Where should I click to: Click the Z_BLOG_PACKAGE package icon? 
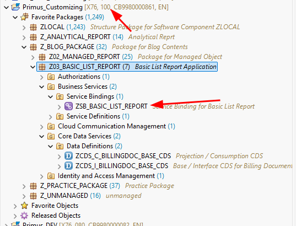pos(33,47)
